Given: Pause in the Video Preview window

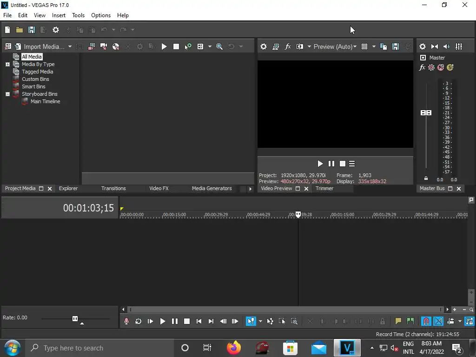Looking at the screenshot, I should pyautogui.click(x=331, y=164).
